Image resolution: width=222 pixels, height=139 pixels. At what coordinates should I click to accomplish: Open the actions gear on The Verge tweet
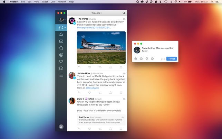click(x=121, y=67)
